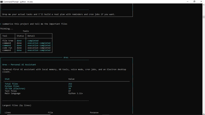Click the 'Tools' table title
The image size is (205, 115).
(x=26, y=31)
